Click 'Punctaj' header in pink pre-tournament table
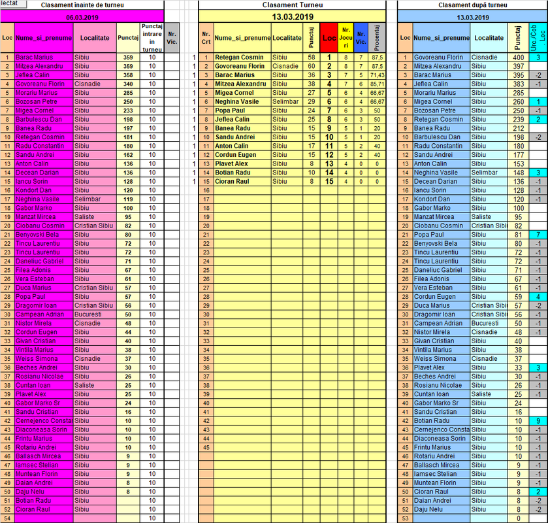 pyautogui.click(x=128, y=38)
